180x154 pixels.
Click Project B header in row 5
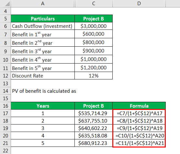(94, 18)
